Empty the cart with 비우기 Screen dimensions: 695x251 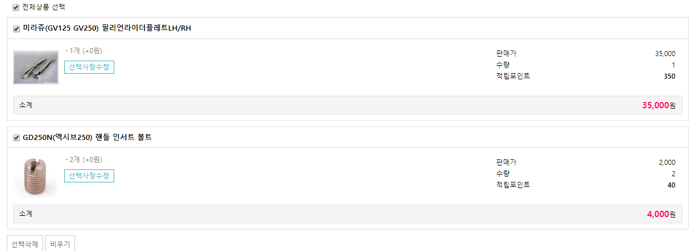click(x=60, y=245)
